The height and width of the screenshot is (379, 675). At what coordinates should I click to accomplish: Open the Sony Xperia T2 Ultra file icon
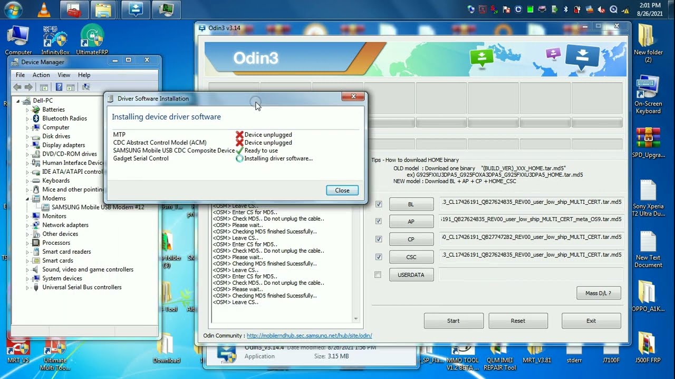click(648, 198)
